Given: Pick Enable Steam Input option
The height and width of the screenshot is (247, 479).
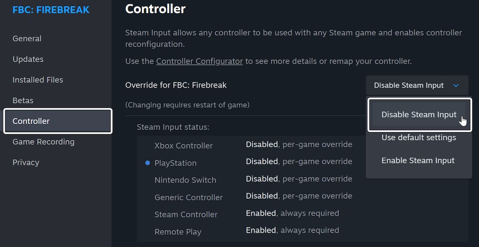Looking at the screenshot, I should click(x=418, y=161).
